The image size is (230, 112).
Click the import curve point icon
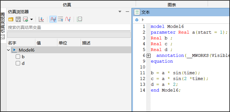[x=41, y=19]
